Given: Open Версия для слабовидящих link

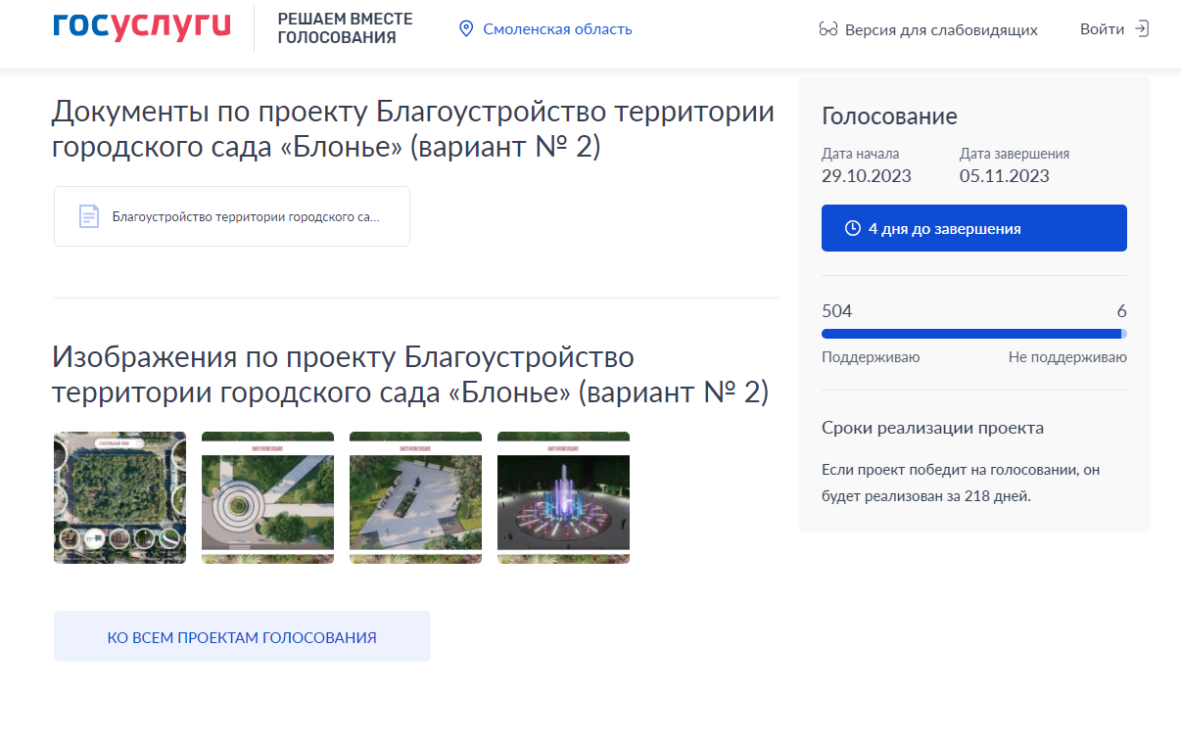Looking at the screenshot, I should click(941, 29).
